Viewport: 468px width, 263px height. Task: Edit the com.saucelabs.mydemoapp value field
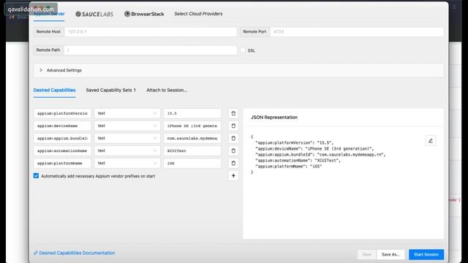click(192, 138)
